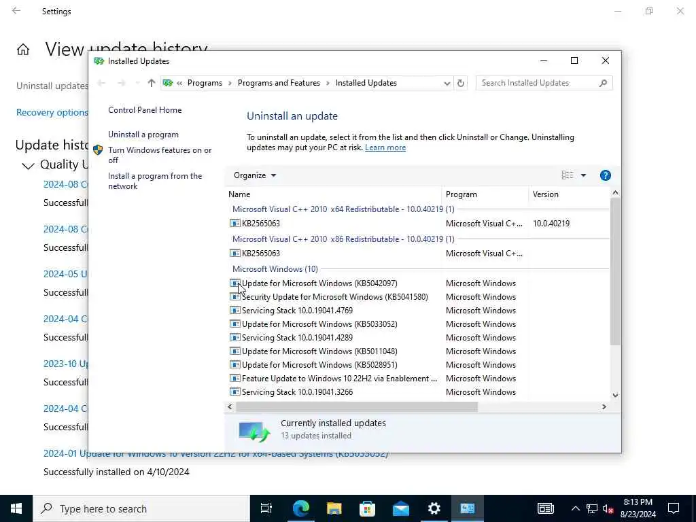696x522 pixels.
Task: Click the shield icon beside Turn Windows features
Action: (x=98, y=150)
